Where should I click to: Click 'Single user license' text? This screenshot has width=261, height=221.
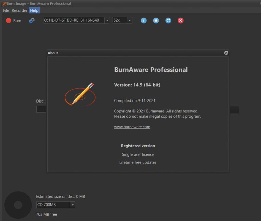pos(138,154)
